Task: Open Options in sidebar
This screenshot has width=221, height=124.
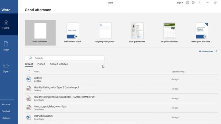Action: click(x=6, y=118)
